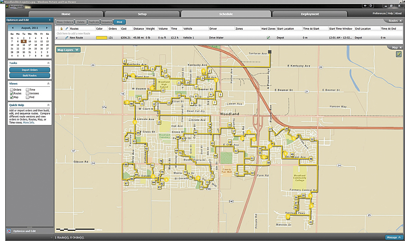
Task: Click the Optimize and Edit bottom panel icon
Action: point(9,231)
